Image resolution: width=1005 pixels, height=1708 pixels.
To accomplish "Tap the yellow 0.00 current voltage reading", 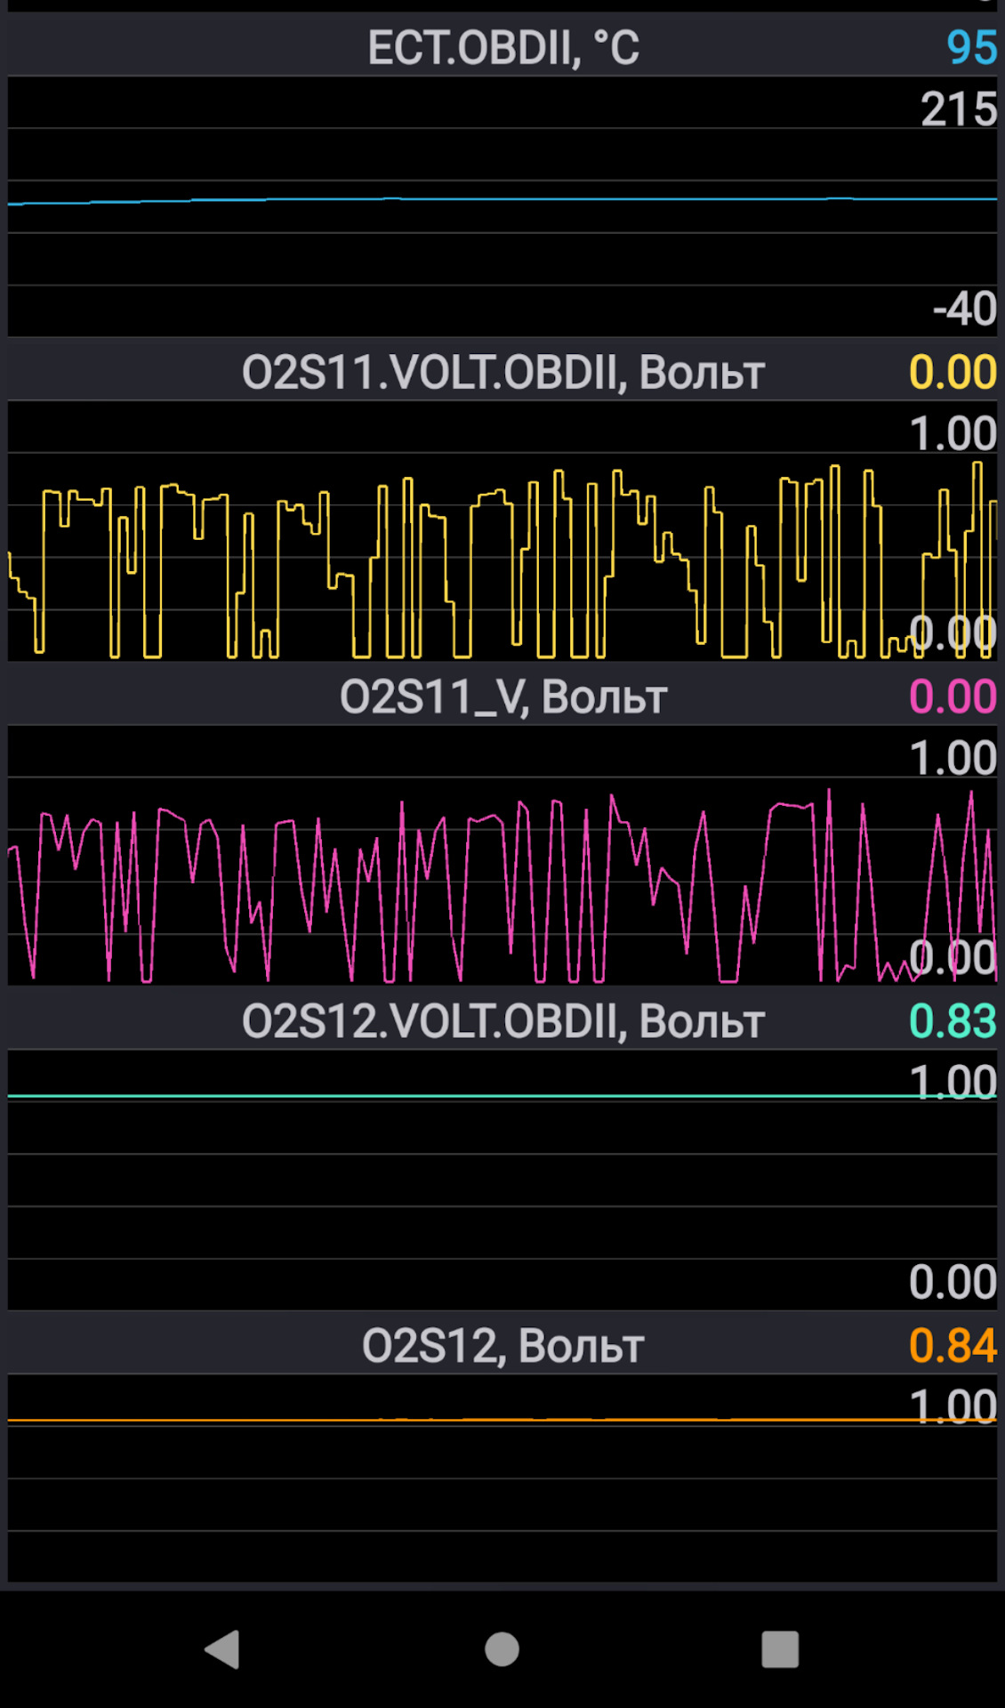I will click(x=952, y=372).
